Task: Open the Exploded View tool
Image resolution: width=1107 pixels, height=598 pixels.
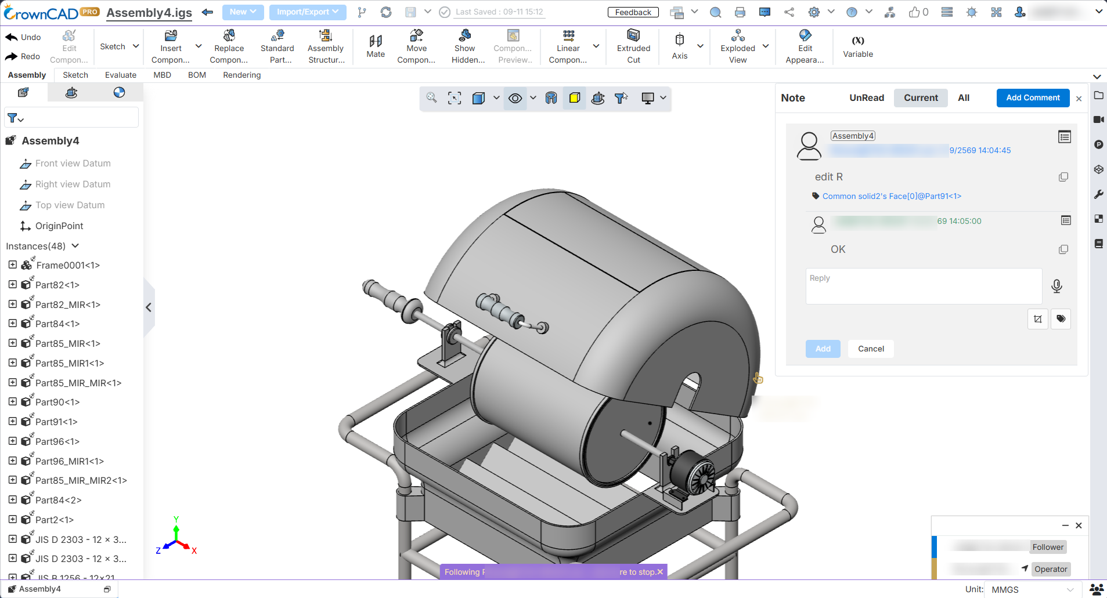Action: (738, 46)
